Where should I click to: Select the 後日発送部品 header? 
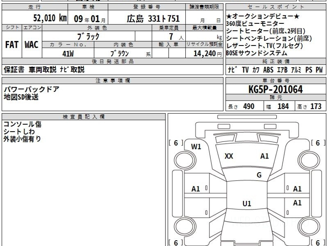[x=113, y=61]
